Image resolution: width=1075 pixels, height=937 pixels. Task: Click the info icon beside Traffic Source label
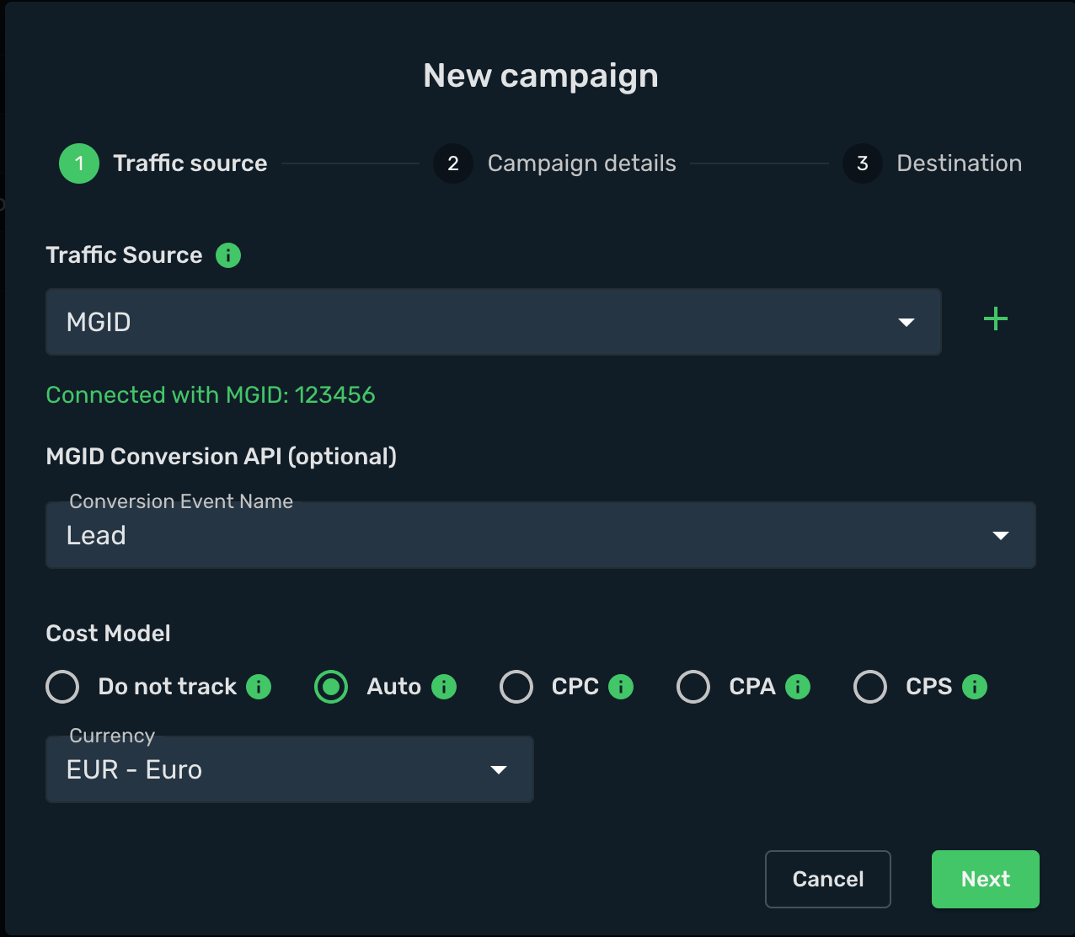point(228,255)
